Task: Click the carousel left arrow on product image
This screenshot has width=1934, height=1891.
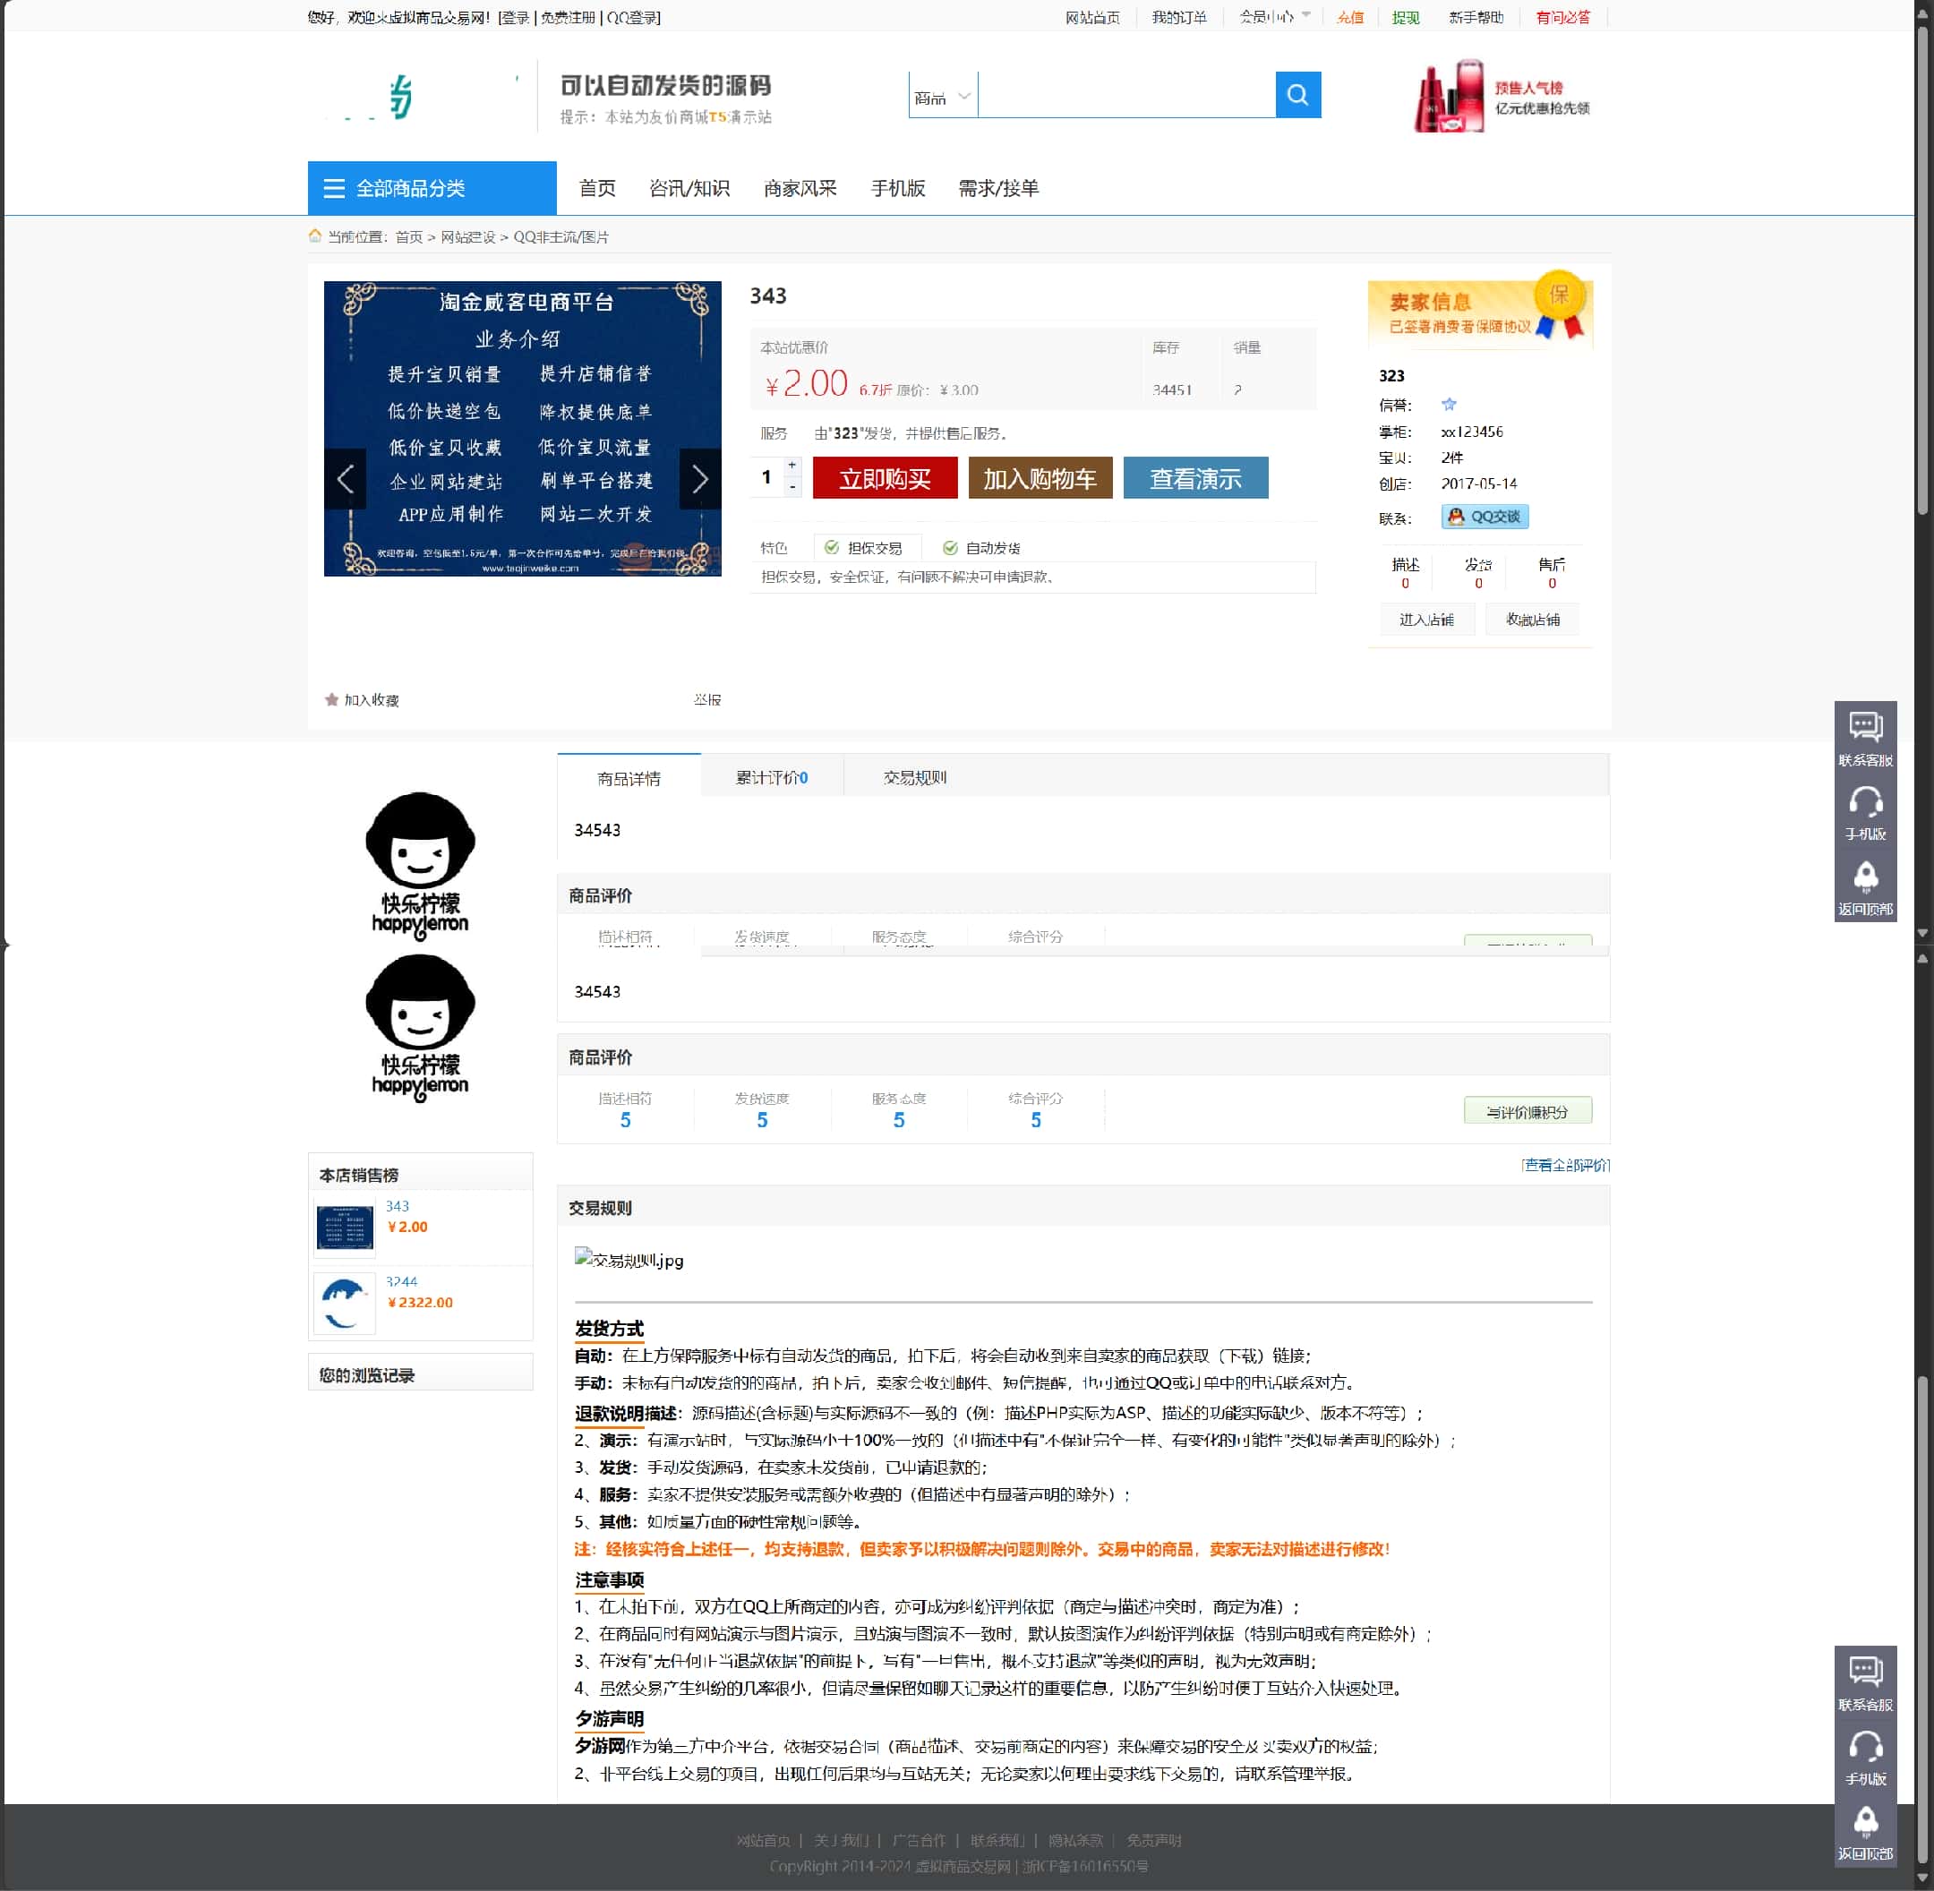Action: [345, 479]
